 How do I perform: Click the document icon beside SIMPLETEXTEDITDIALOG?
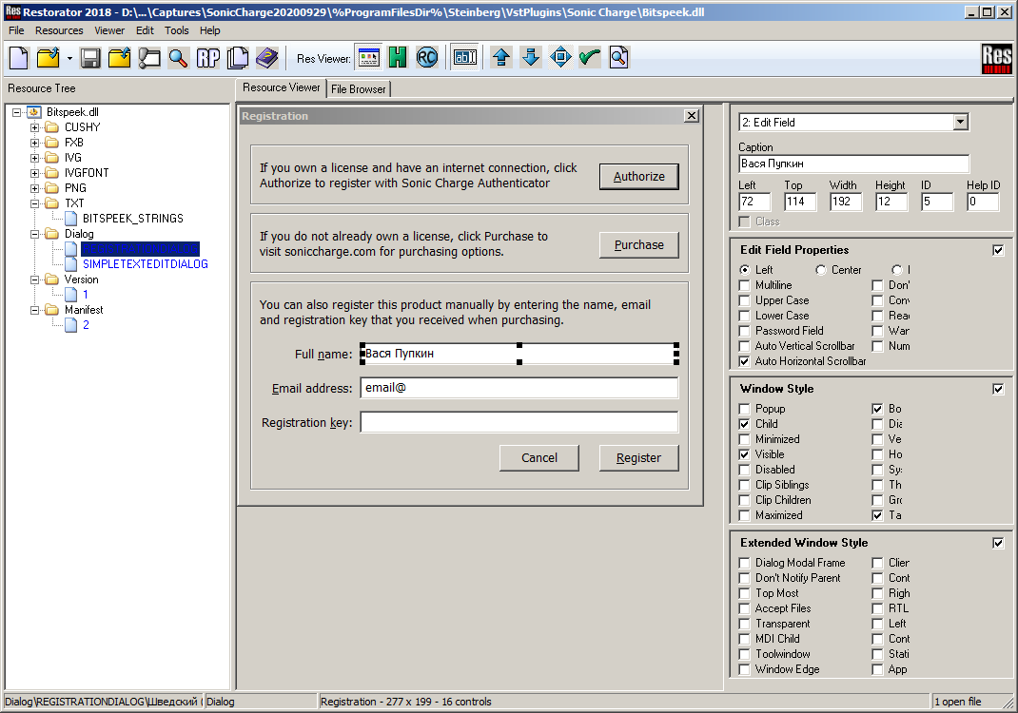coord(70,264)
